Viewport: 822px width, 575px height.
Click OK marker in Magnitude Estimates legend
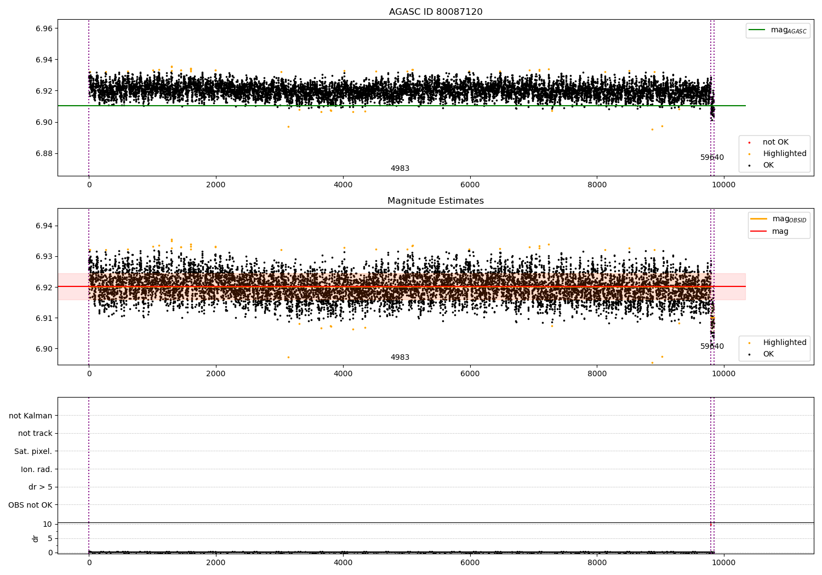pos(749,354)
